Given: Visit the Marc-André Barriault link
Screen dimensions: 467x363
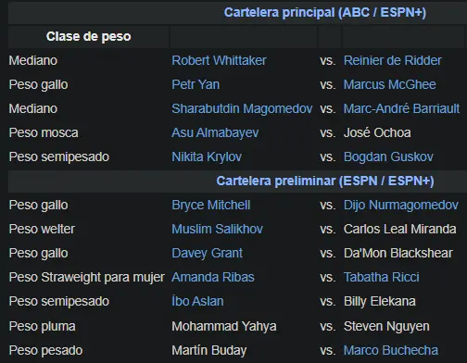Looking at the screenshot, I should pyautogui.click(x=401, y=108).
